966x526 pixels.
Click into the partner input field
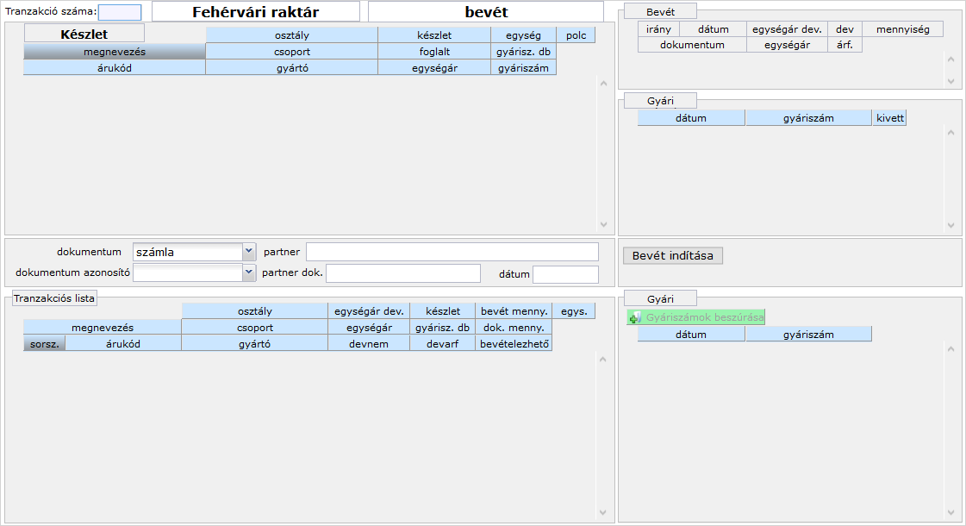[x=452, y=252]
